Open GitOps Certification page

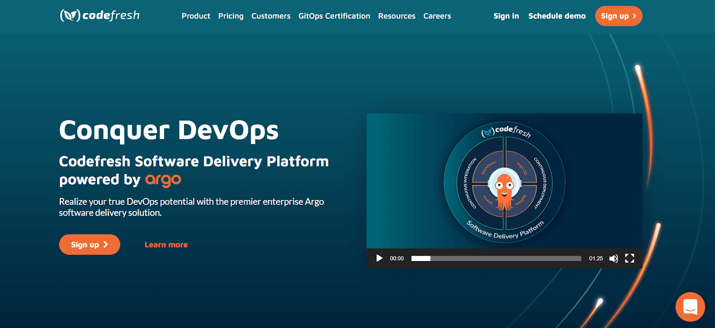[334, 16]
